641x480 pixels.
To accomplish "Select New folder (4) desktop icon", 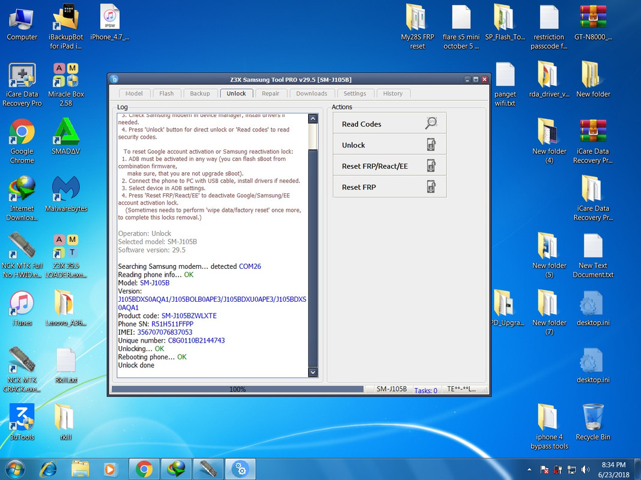I will point(549,141).
